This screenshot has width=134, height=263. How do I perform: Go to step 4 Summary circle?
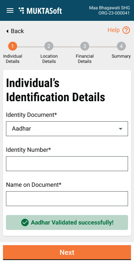point(121,46)
